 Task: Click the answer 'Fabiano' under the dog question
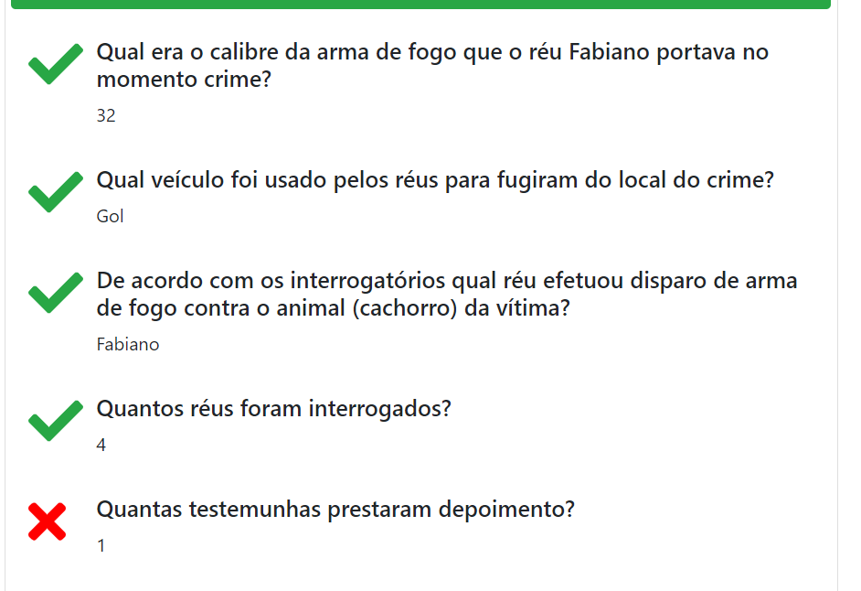[128, 345]
